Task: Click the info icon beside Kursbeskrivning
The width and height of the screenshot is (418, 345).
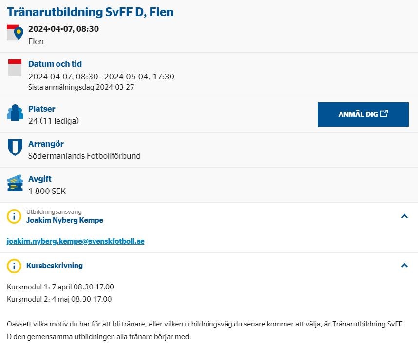Action: point(14,266)
